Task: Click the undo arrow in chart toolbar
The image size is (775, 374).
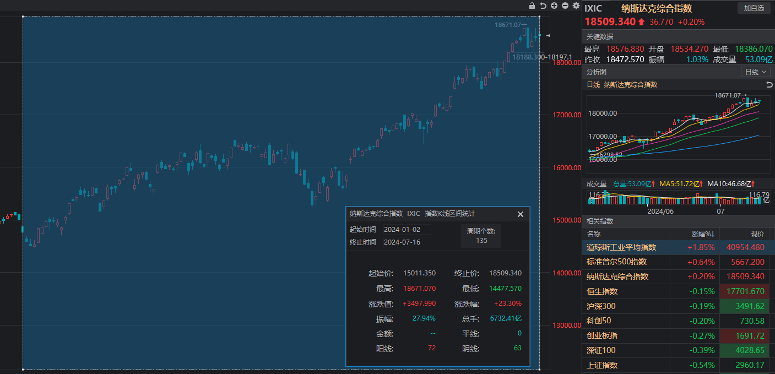Action: (543, 6)
